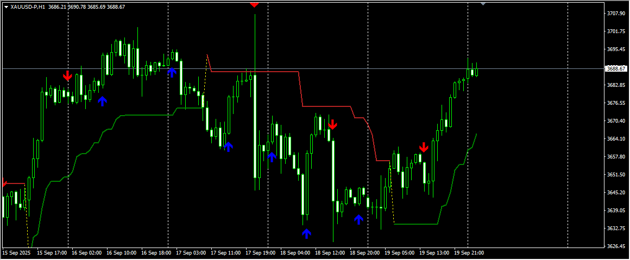Image resolution: width=630 pixels, height=260 pixels.
Task: Click the lowest blue up arrow on the chart
Action: 307,233
